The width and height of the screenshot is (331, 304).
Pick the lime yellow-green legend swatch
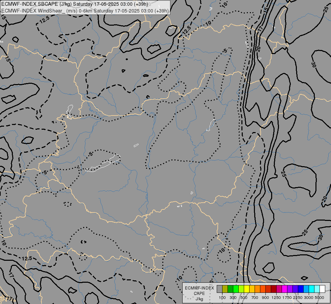[241, 289]
